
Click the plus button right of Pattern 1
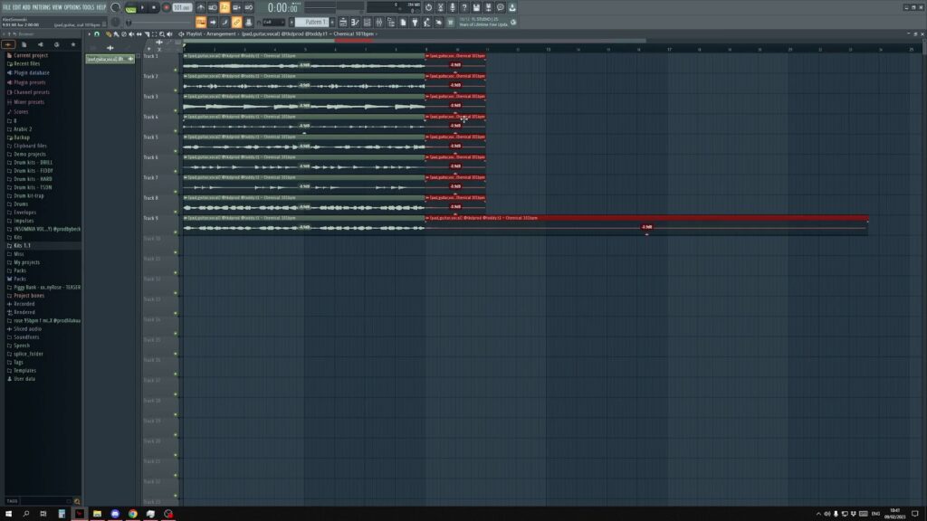331,23
